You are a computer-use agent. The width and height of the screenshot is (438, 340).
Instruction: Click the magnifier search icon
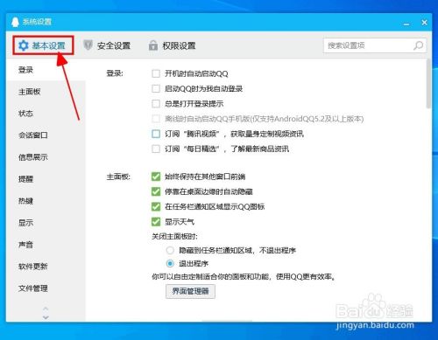pos(418,45)
